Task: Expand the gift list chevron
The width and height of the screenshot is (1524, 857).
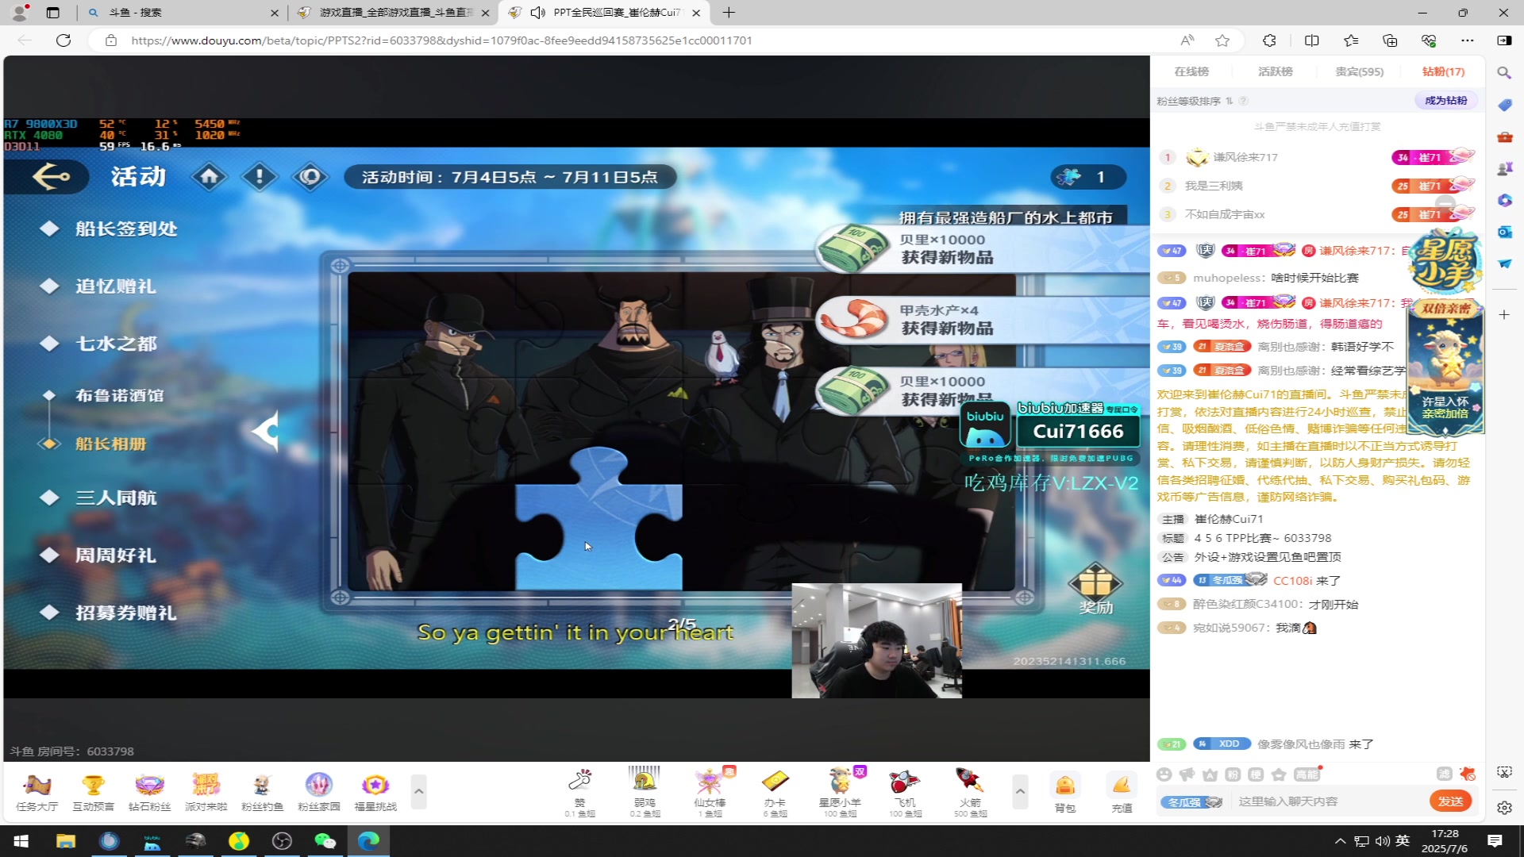Action: (x=1020, y=791)
